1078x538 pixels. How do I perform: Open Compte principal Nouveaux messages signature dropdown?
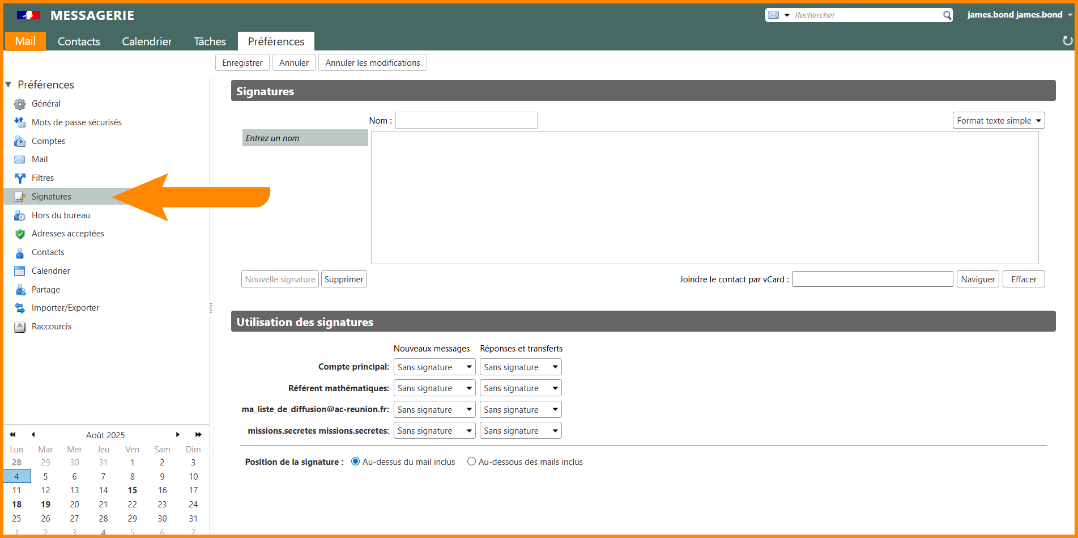434,367
